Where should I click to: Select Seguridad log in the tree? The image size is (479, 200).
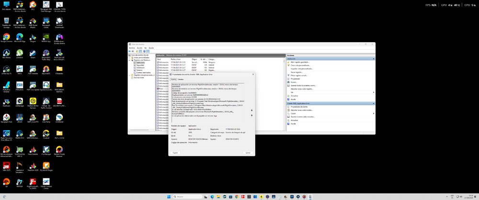click(140, 65)
